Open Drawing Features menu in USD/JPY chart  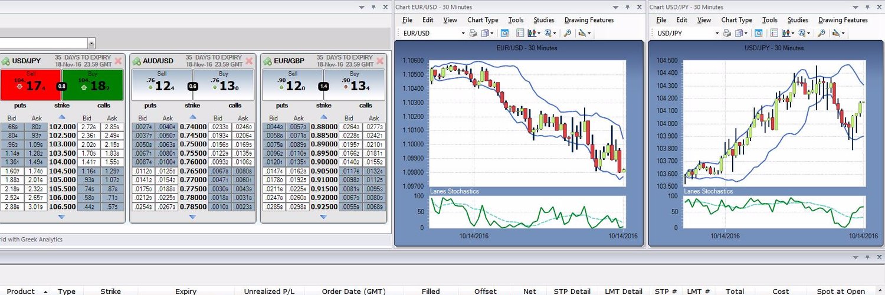pos(843,20)
